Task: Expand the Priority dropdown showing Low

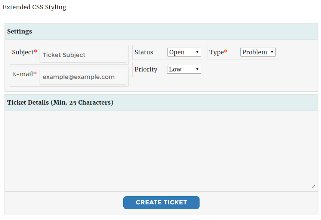Action: 184,69
